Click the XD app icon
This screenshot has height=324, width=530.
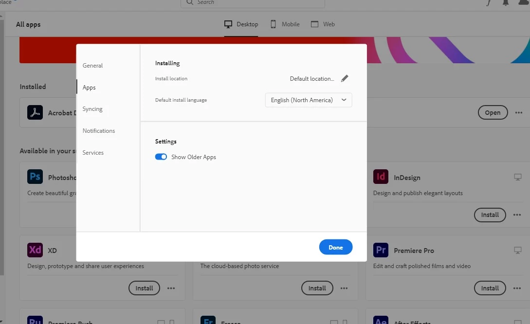pyautogui.click(x=35, y=250)
